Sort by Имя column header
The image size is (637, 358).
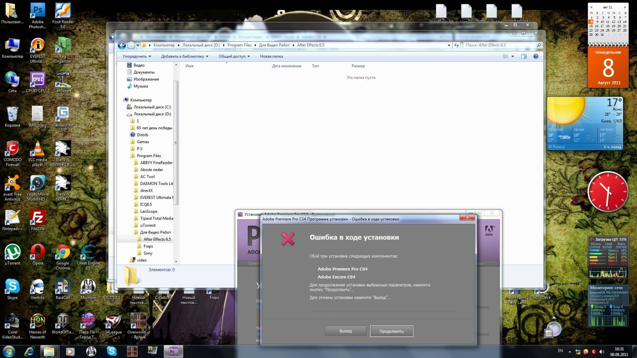(225, 66)
